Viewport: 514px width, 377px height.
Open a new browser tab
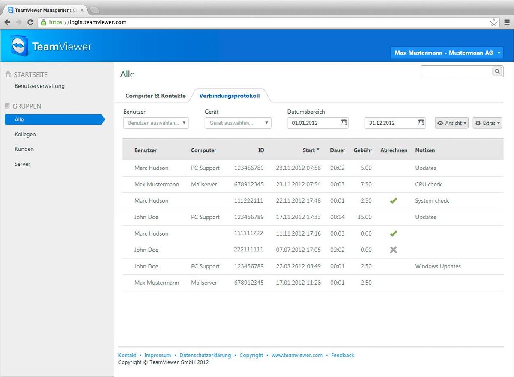coord(94,10)
